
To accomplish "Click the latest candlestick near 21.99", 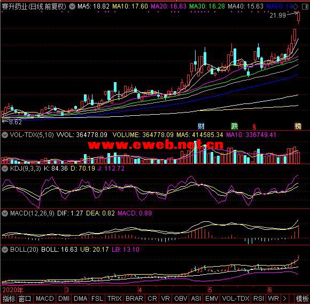I will tap(299, 18).
